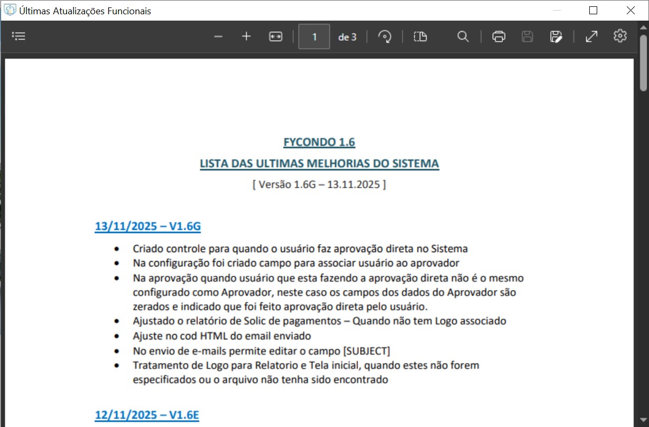Maximize the Últimas Atualizações Funcionais window
The width and height of the screenshot is (649, 427).
click(593, 11)
